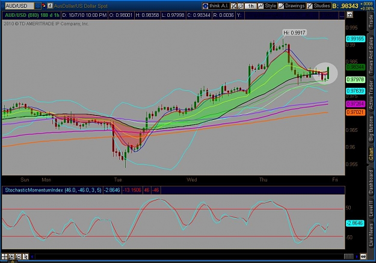Click the 0.97021 orange price label

pyautogui.click(x=356, y=112)
